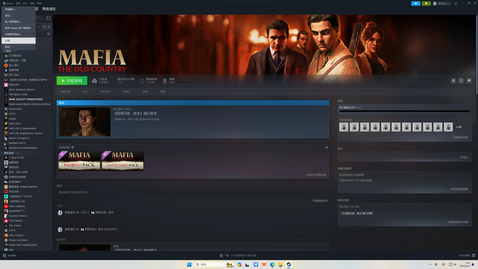Click the cloud status icon
This screenshot has height=269, width=478.
pos(95,81)
